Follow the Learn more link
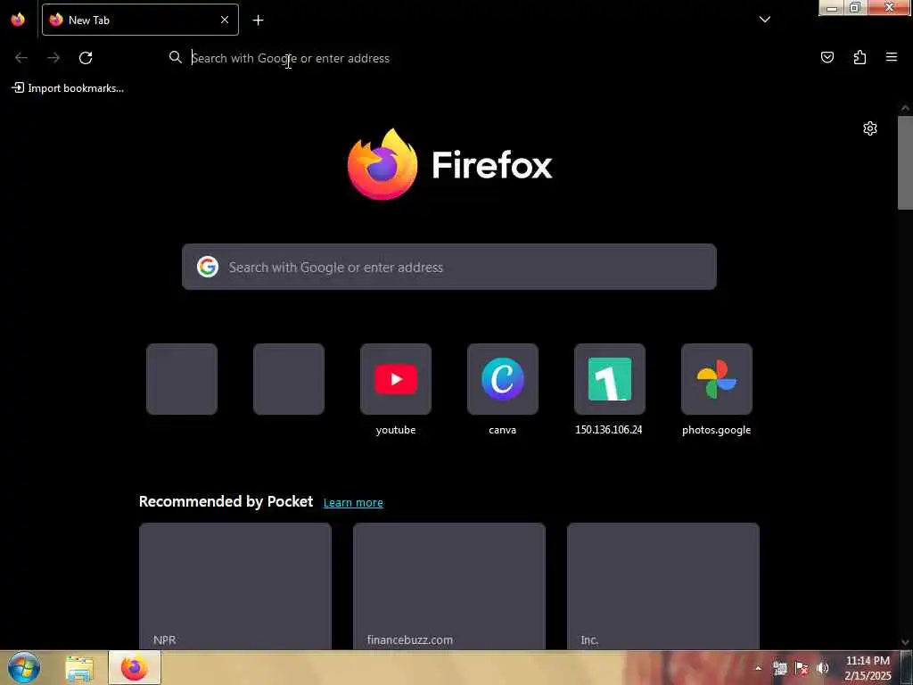 pos(353,503)
